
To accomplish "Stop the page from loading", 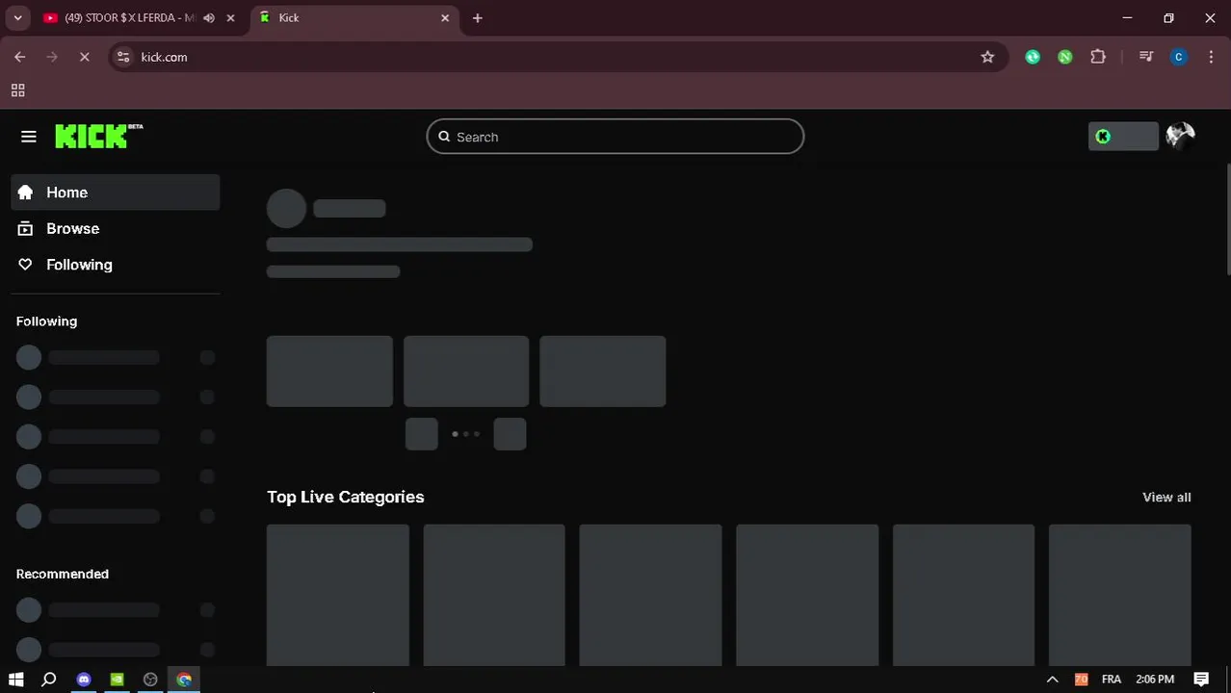I will [x=84, y=57].
